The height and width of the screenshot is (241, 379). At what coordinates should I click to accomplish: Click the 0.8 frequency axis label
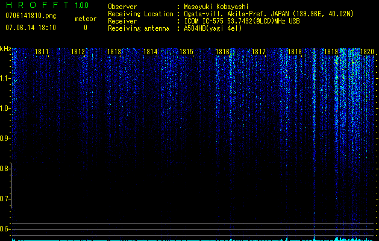(5, 169)
